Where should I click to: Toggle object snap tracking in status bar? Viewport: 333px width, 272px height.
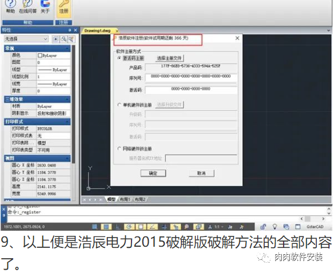152,227
